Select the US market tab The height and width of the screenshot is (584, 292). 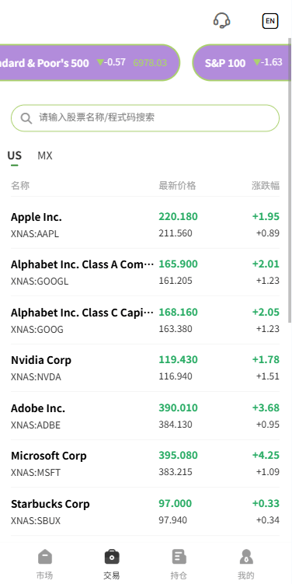pos(15,156)
